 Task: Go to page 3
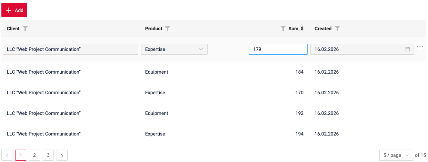pos(48,155)
